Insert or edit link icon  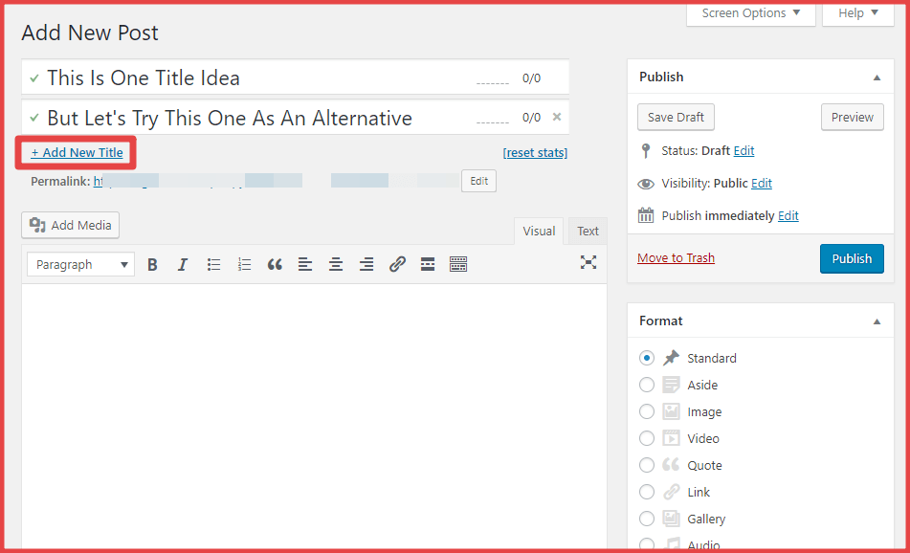(x=397, y=265)
